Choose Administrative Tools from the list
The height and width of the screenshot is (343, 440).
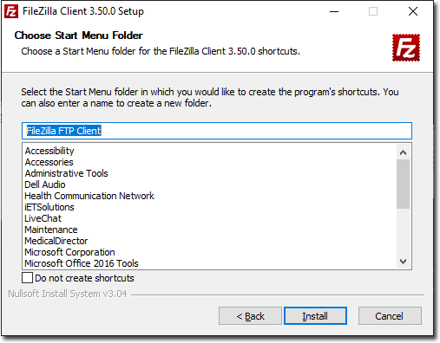(66, 173)
